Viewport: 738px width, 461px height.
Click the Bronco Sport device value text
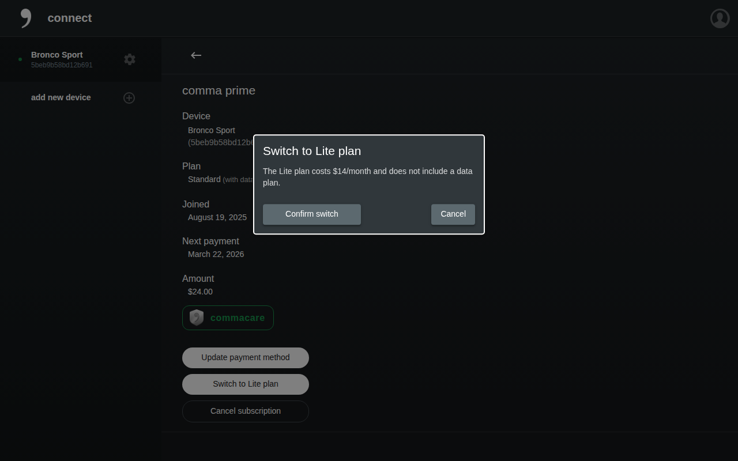coord(212,130)
